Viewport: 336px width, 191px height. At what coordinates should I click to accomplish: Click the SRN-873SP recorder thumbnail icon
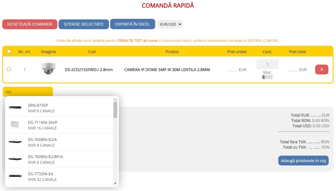click(15, 108)
